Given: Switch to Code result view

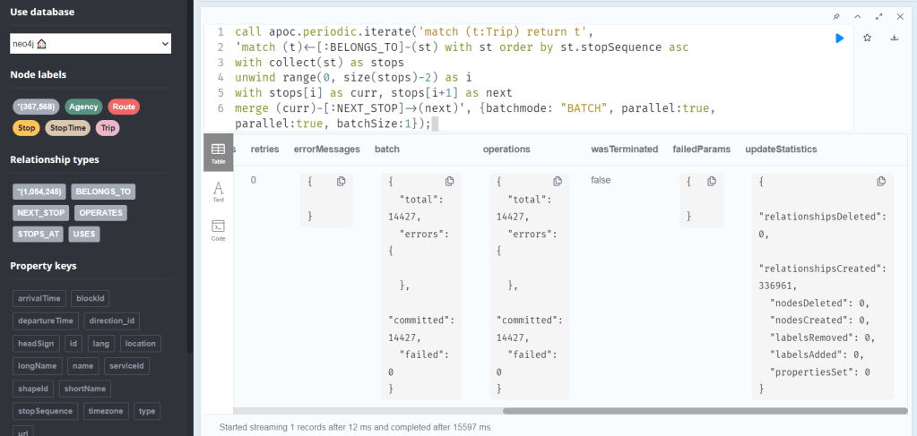Looking at the screenshot, I should coord(218,230).
